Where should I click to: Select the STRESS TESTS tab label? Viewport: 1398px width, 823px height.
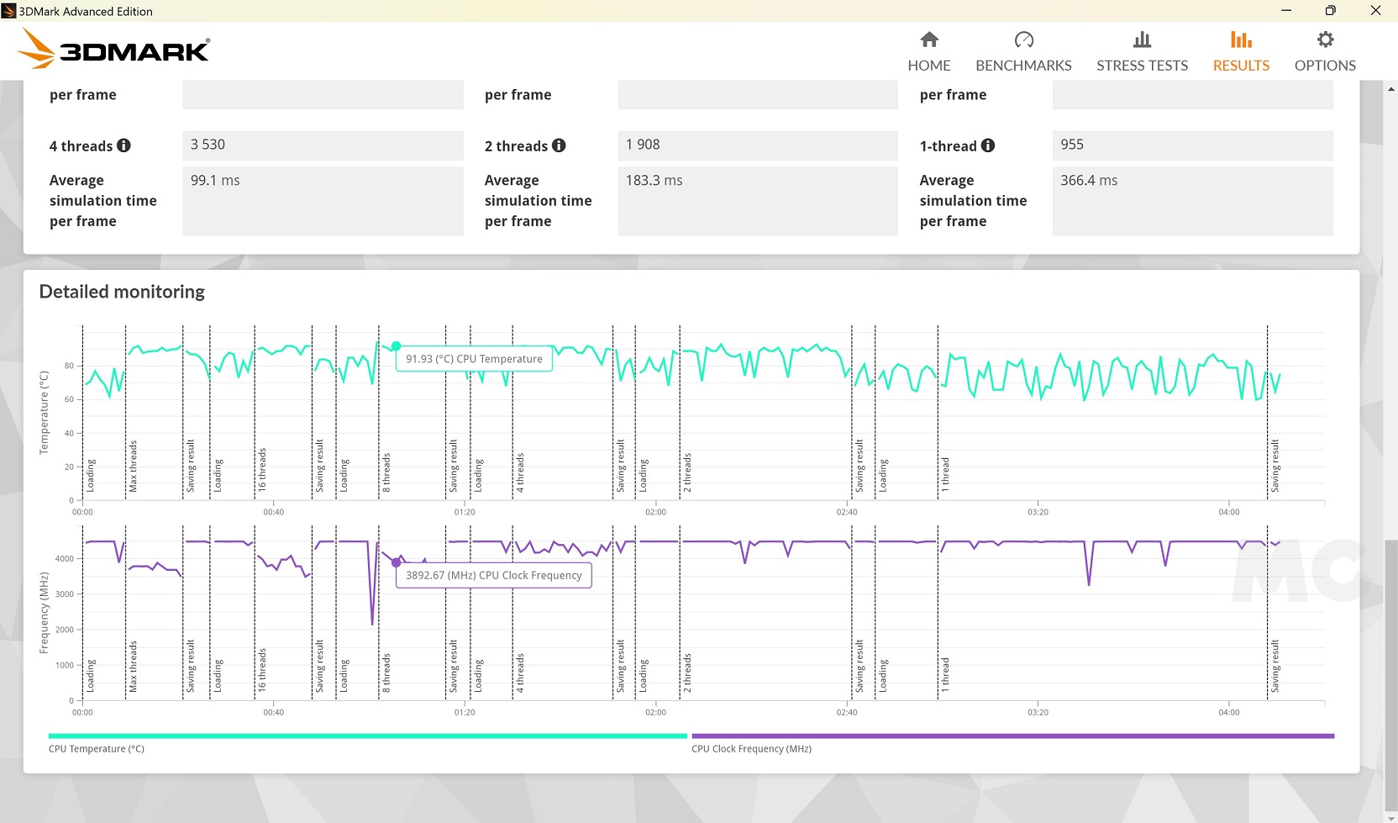[1142, 66]
